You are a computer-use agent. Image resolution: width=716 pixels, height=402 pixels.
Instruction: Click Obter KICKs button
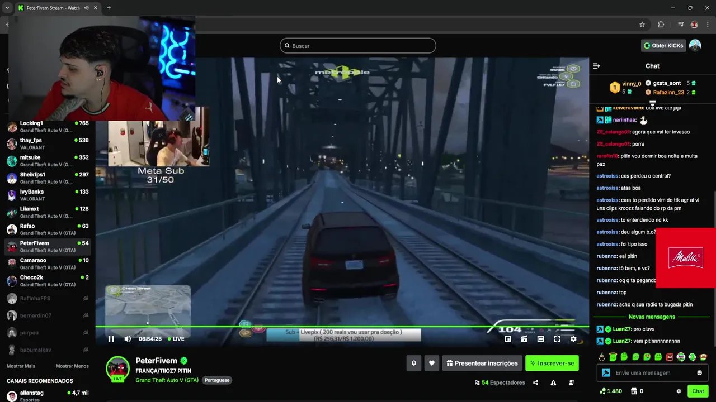click(663, 46)
